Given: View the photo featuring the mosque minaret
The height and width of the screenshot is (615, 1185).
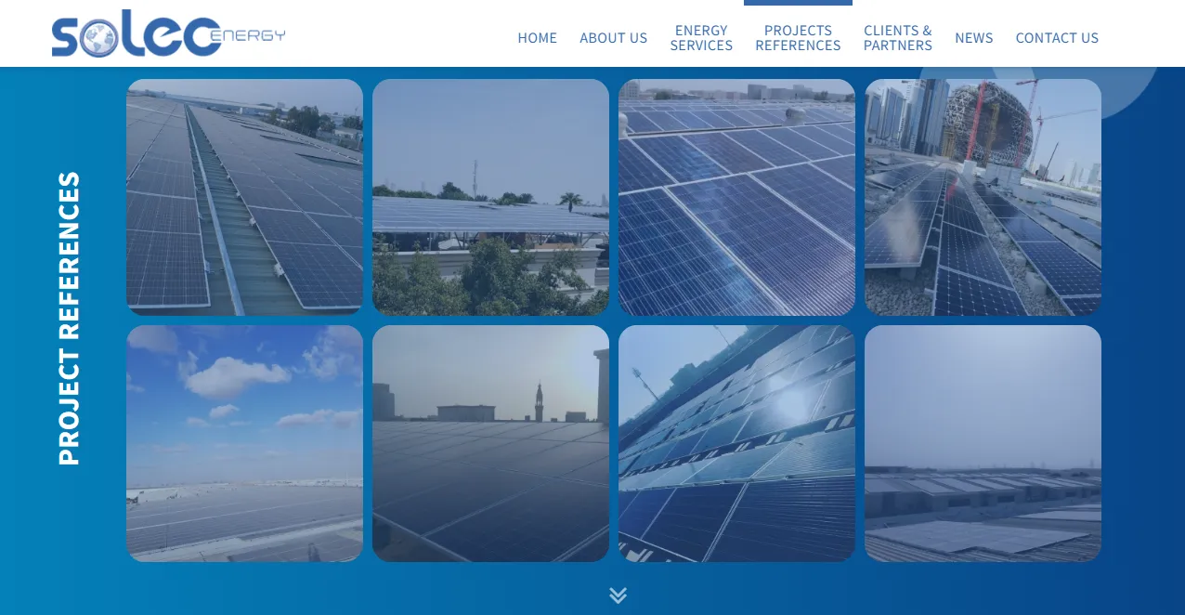Looking at the screenshot, I should (490, 443).
